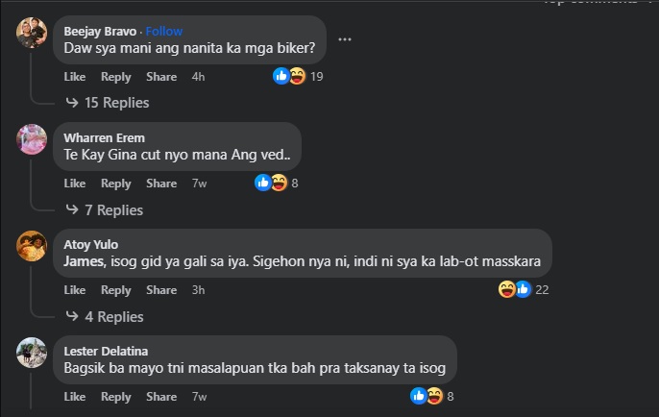
Task: Show reactions on Lester Delatina's comment
Action: [x=427, y=396]
